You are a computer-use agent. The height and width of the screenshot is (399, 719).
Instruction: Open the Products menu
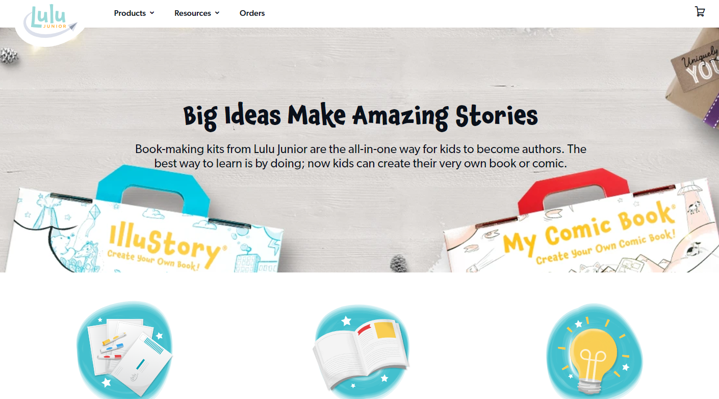[x=134, y=13]
